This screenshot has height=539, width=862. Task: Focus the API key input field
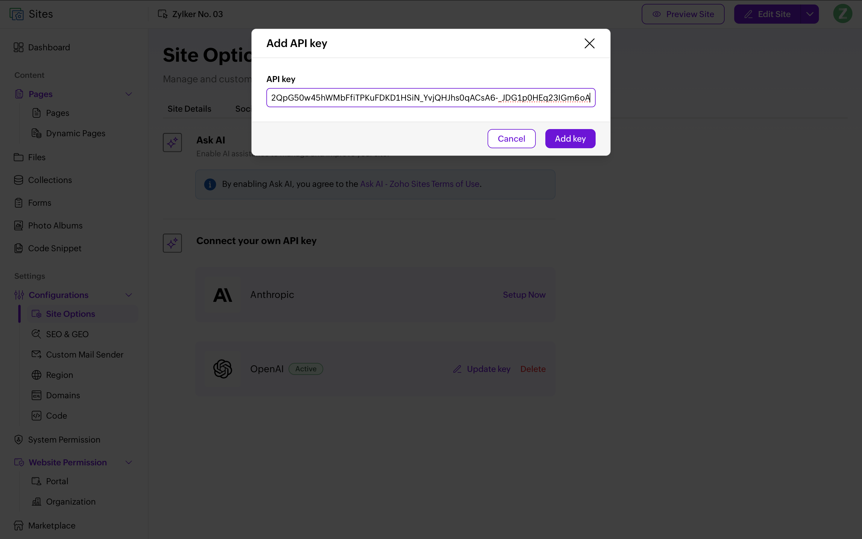(x=431, y=98)
